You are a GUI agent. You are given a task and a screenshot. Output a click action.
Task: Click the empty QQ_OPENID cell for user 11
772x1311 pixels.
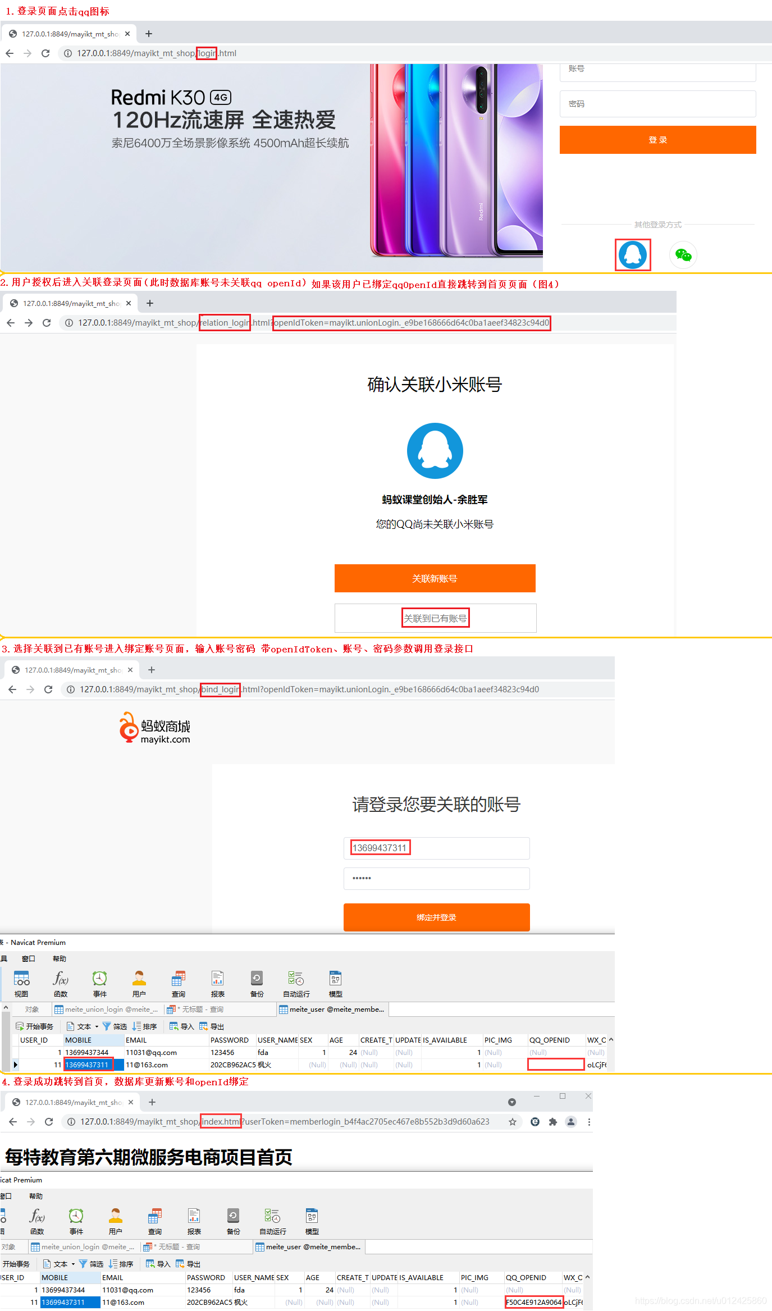coord(556,1065)
